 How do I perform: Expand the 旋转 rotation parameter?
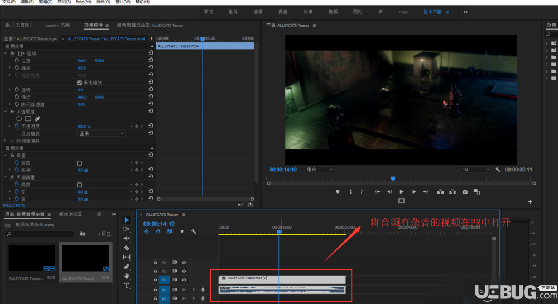(9, 90)
